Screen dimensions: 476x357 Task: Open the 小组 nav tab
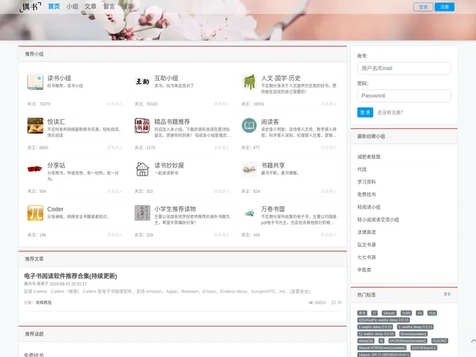72,7
